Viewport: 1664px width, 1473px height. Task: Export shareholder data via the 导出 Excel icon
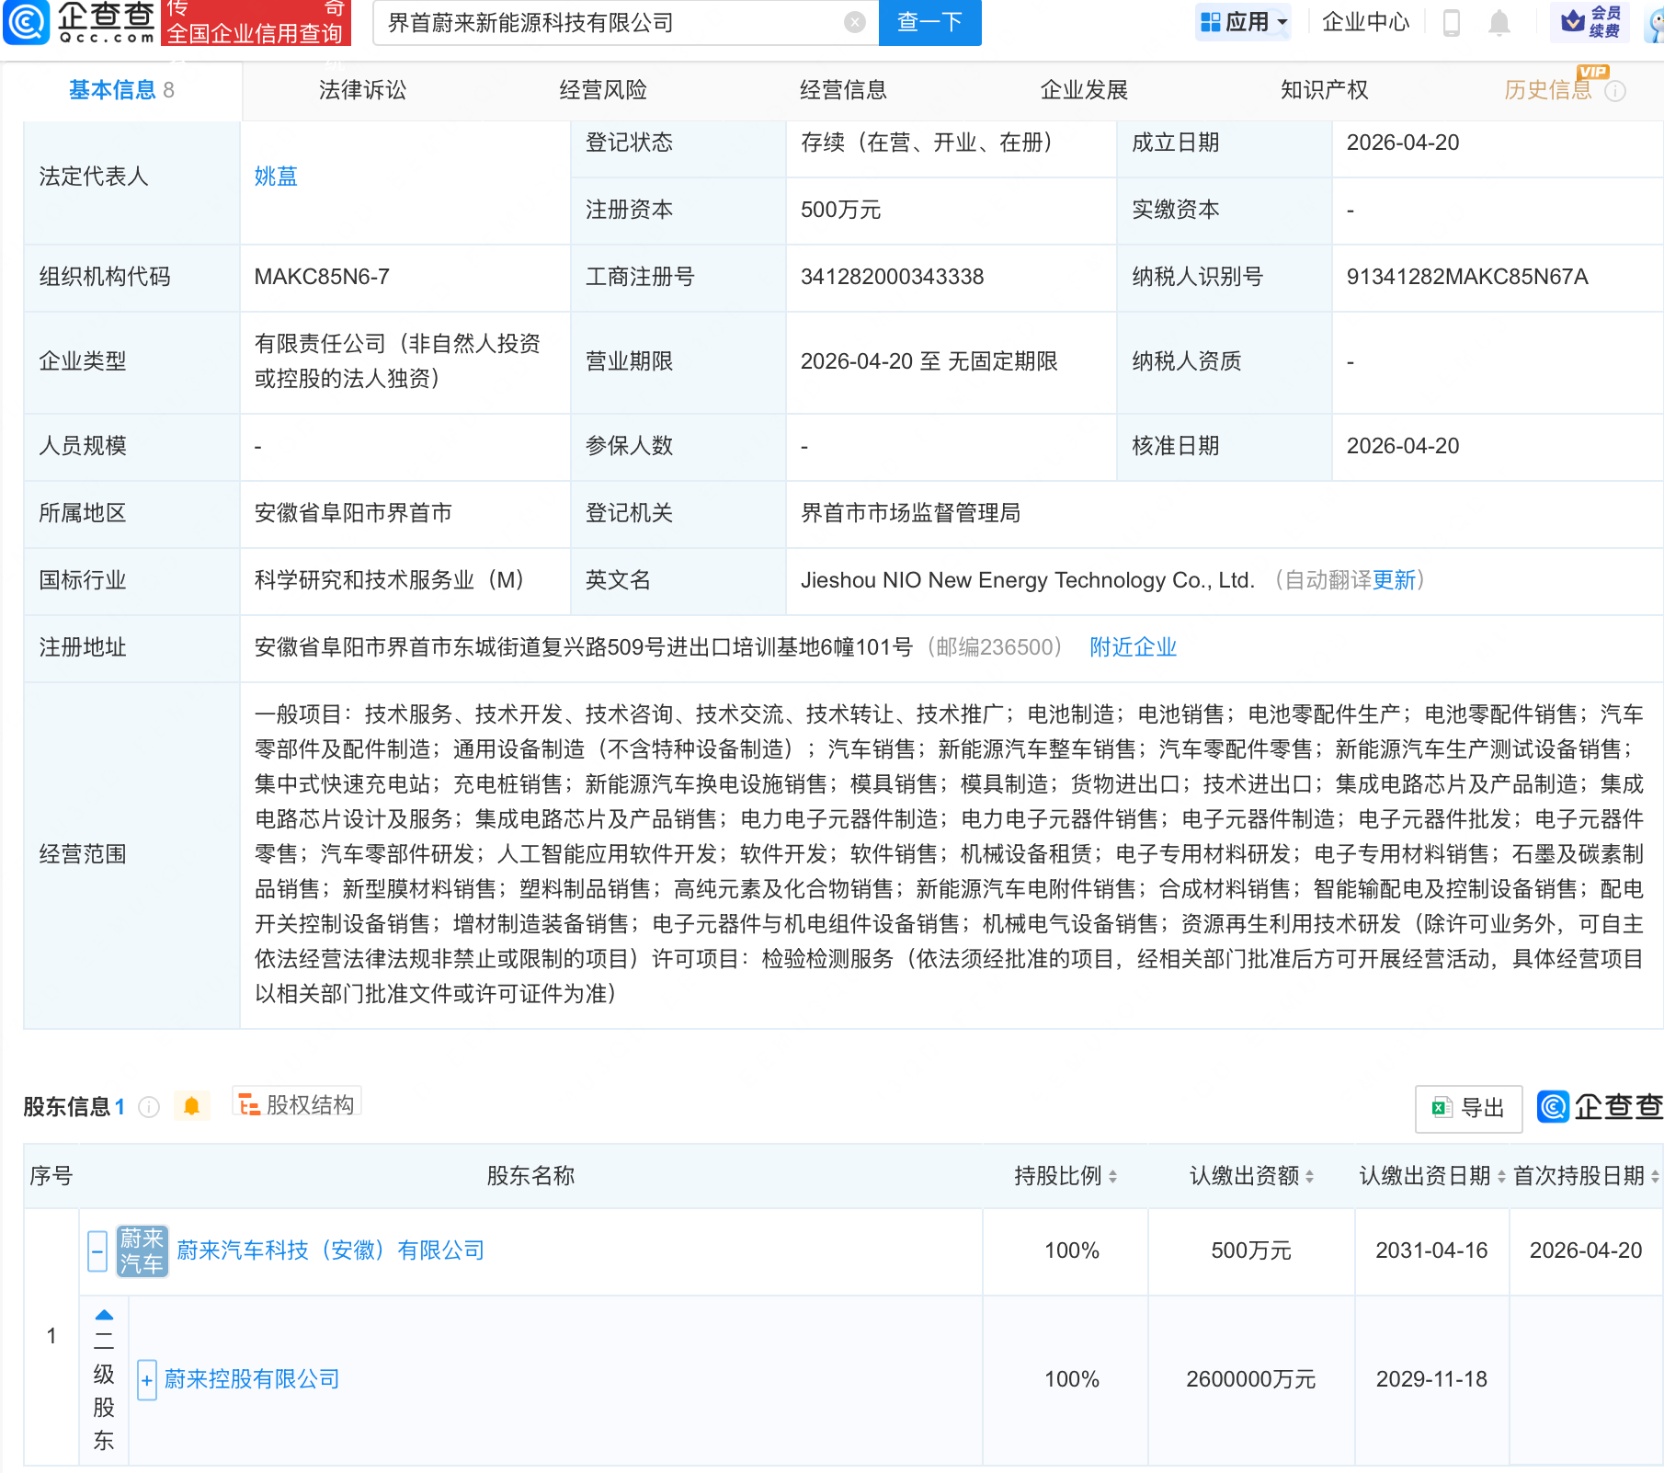[x=1467, y=1109]
